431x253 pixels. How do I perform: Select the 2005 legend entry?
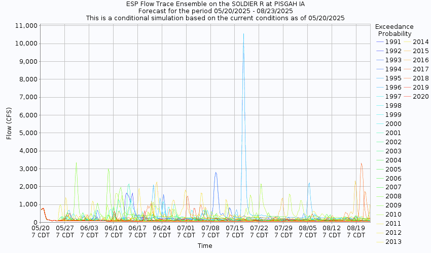point(389,170)
